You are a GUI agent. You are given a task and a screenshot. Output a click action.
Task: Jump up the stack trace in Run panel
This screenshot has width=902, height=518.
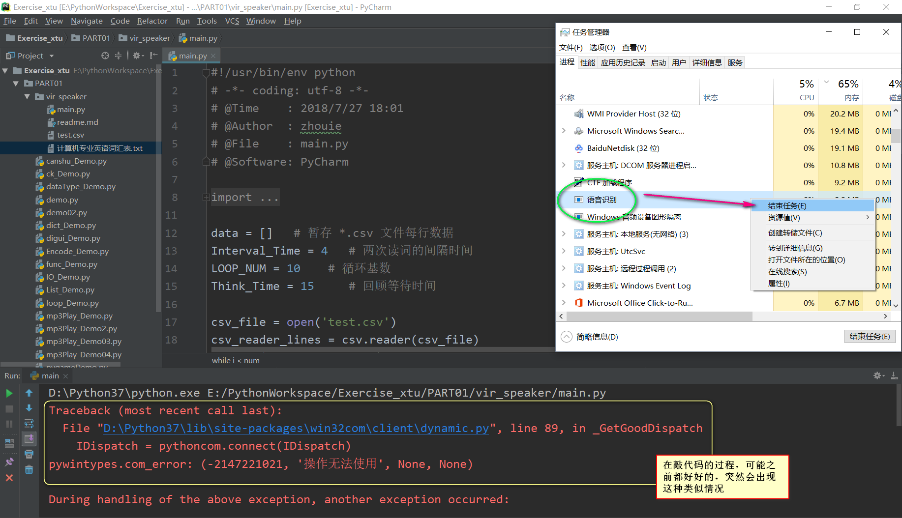click(29, 393)
